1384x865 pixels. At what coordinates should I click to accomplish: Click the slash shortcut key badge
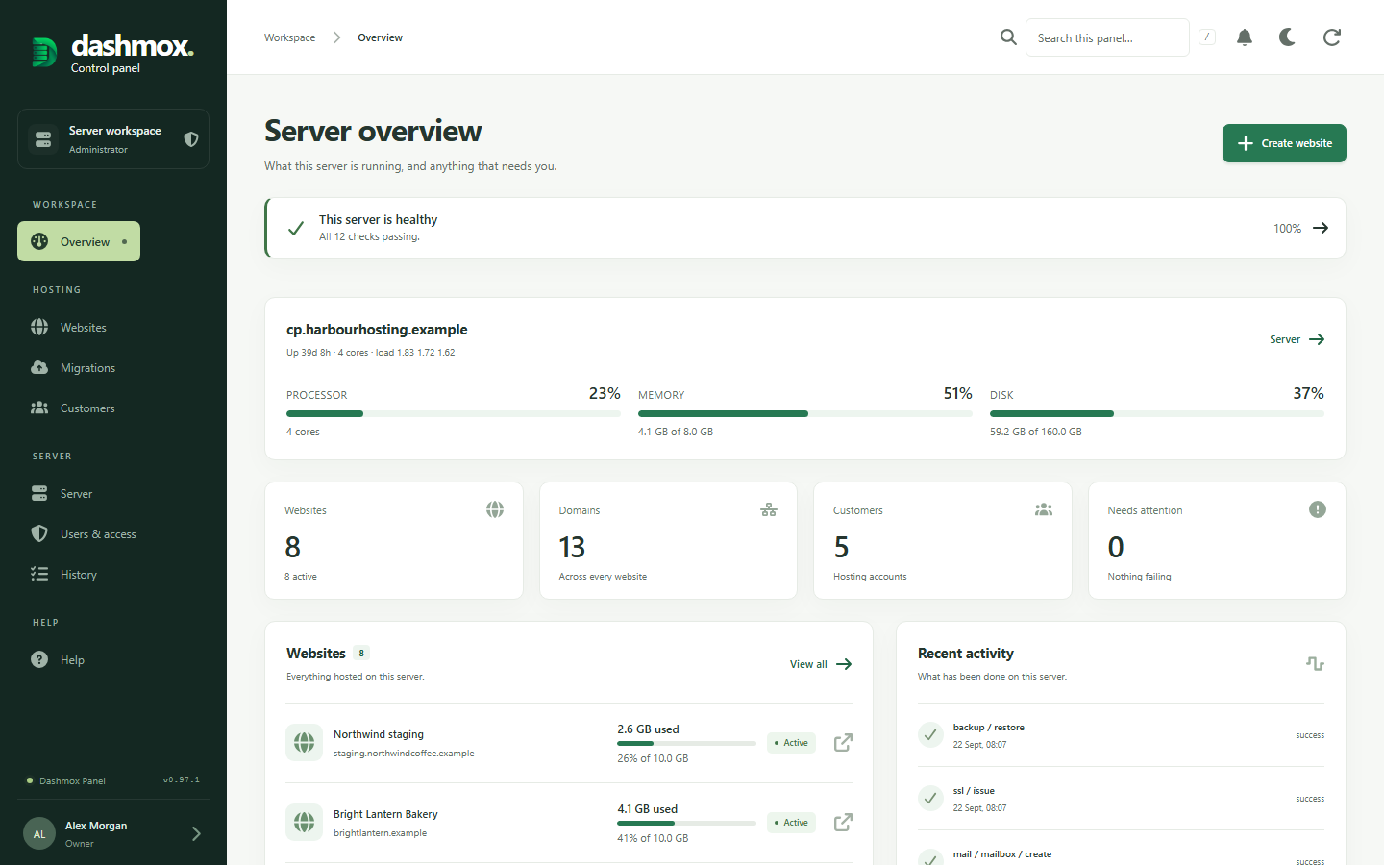(1207, 37)
